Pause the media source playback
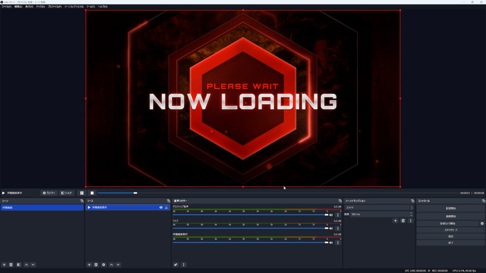This screenshot has width=486, height=273. coord(82,193)
